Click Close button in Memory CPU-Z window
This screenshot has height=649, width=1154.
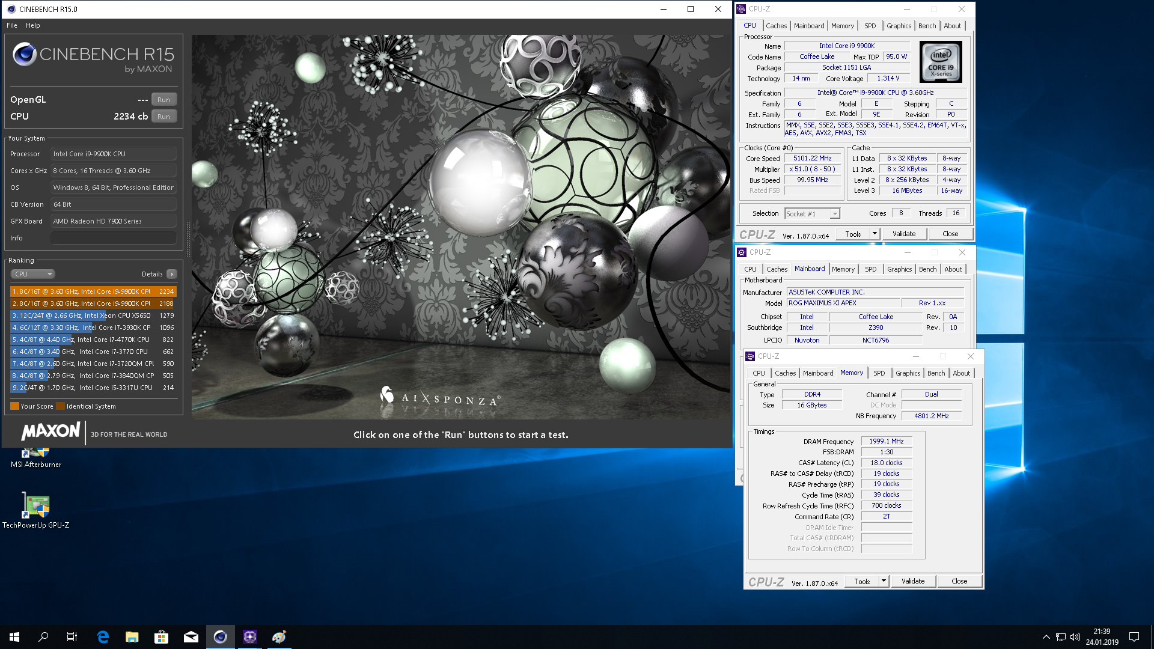click(x=959, y=581)
